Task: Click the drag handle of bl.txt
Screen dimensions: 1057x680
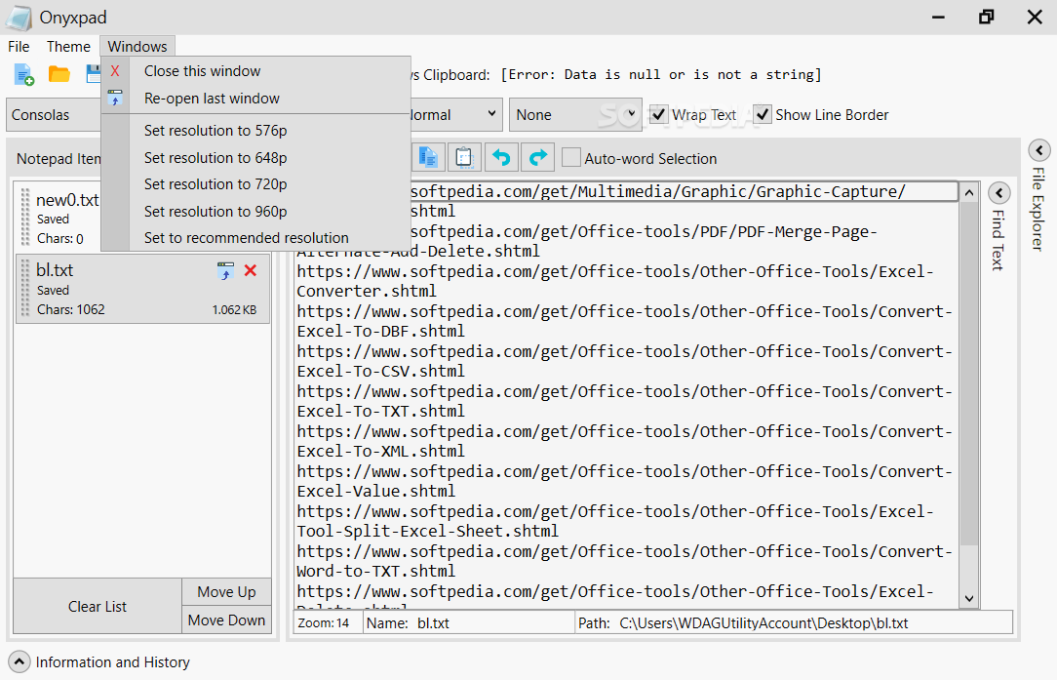Action: click(25, 288)
